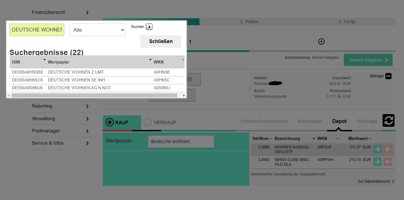Click the Suchen play arrow icon
This screenshot has height=200, width=404.
(x=149, y=27)
